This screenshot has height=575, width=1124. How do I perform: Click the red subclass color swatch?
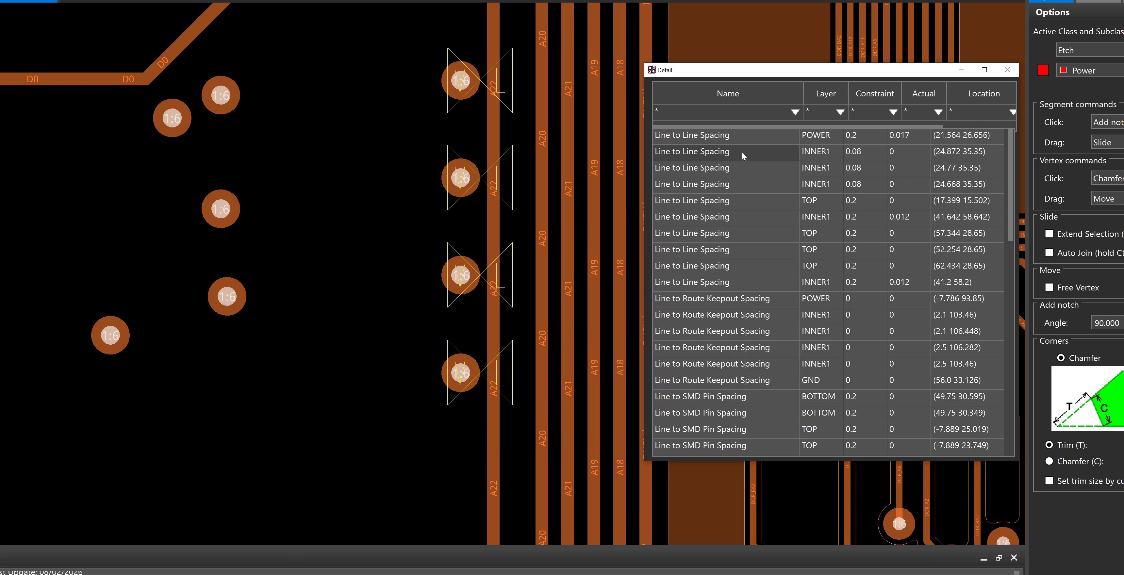point(1042,70)
